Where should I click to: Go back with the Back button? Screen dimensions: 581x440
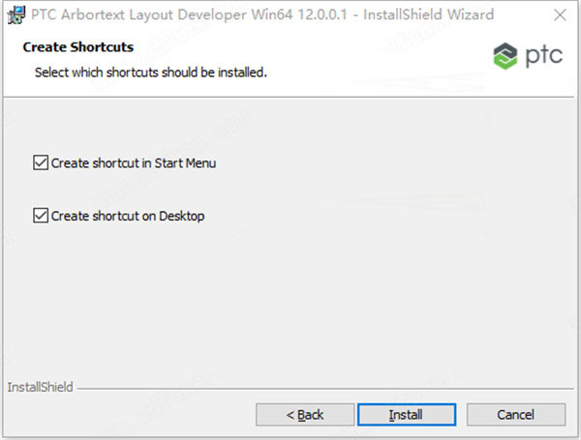(x=305, y=415)
